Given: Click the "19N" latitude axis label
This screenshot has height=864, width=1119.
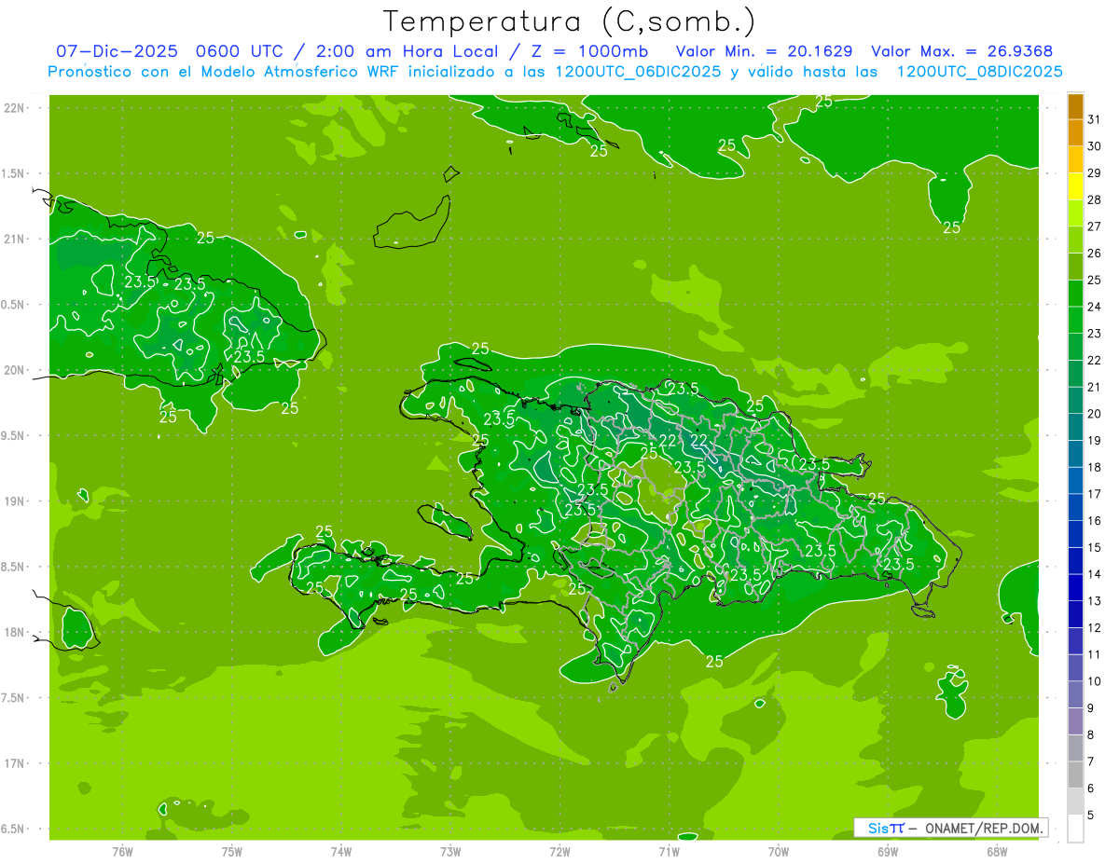Looking at the screenshot, I should pos(13,501).
